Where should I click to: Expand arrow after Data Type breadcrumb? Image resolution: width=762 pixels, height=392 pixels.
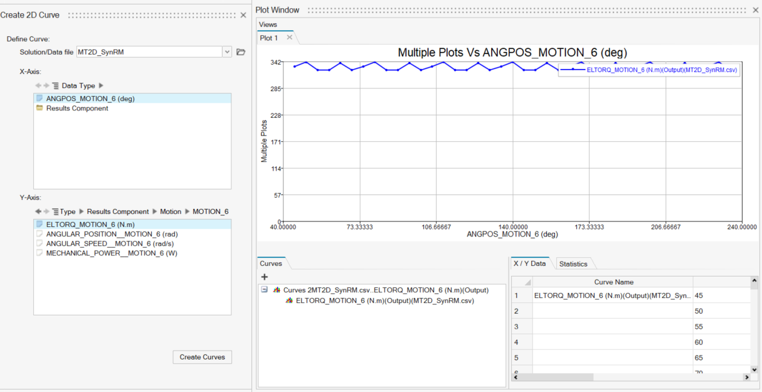point(102,85)
